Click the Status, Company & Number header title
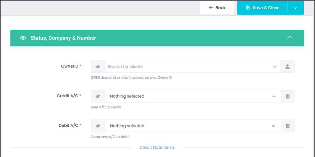This screenshot has width=315, height=157. click(x=63, y=38)
